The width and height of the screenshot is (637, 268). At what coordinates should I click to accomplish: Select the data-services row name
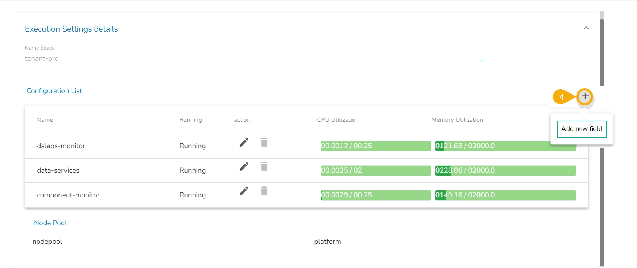[x=58, y=170]
